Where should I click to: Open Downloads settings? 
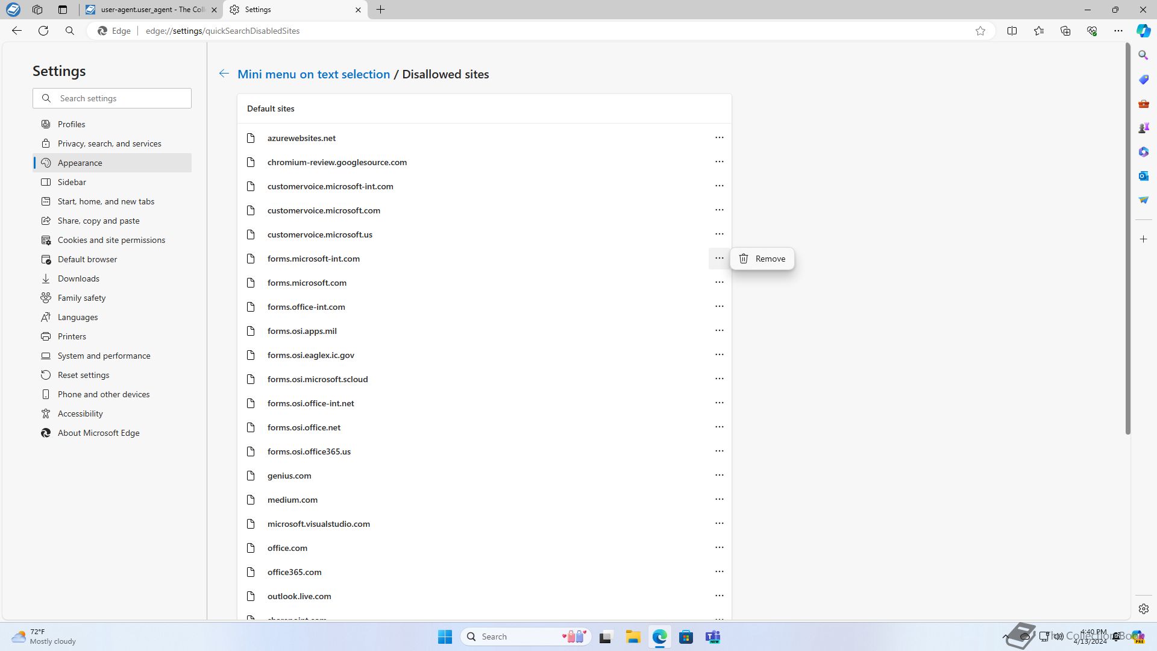pos(112,278)
